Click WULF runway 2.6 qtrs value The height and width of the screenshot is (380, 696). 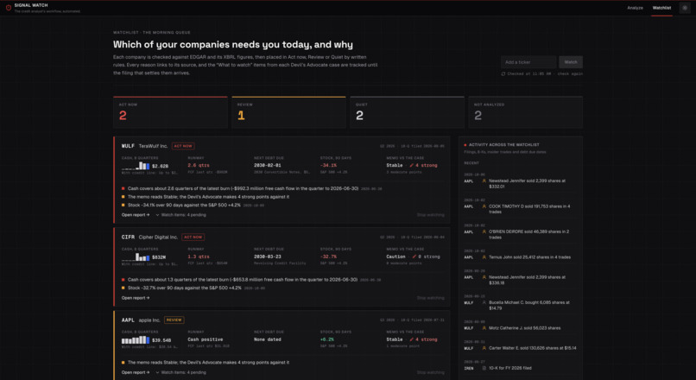tap(199, 166)
